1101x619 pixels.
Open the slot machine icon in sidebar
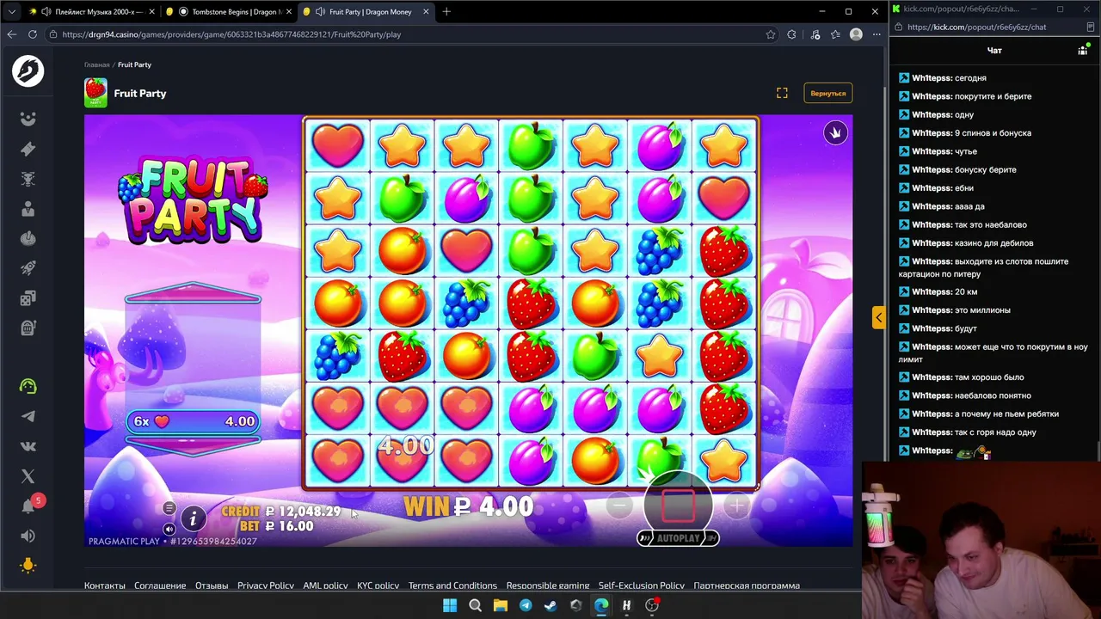[x=28, y=328]
